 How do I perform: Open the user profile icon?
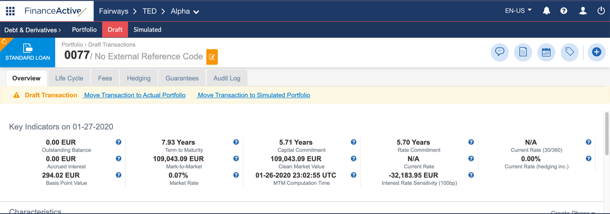[x=583, y=11]
